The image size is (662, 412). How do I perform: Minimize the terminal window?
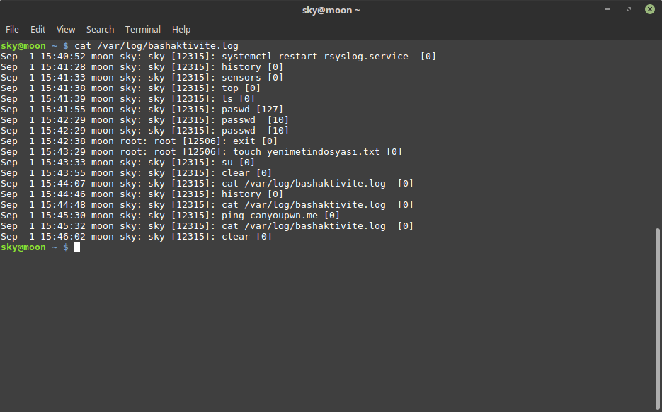click(x=607, y=9)
